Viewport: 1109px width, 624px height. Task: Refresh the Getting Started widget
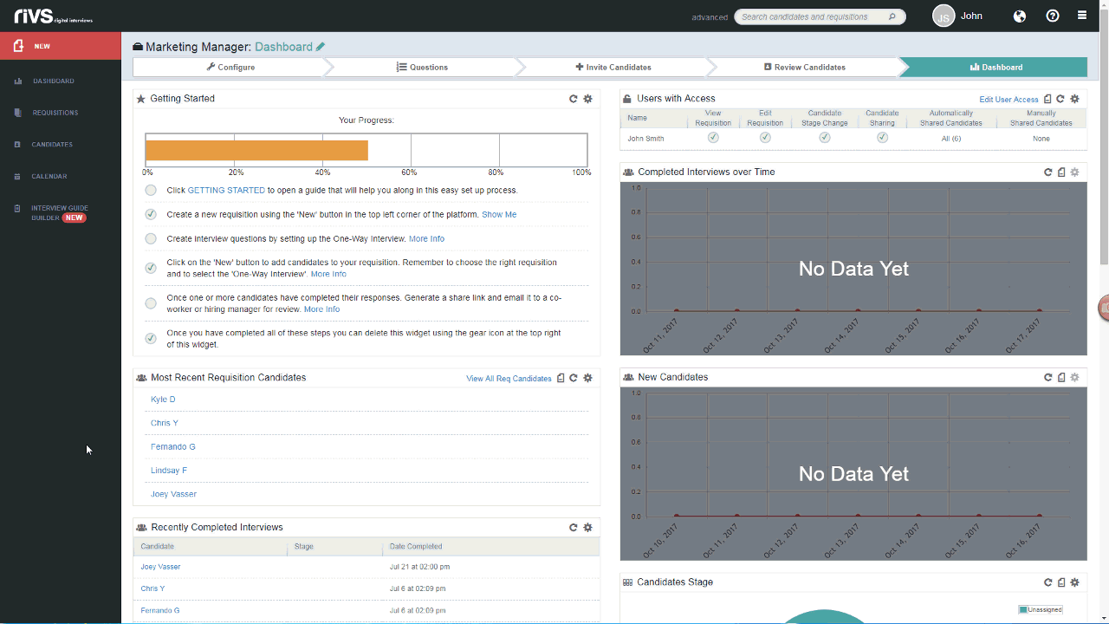(x=573, y=99)
